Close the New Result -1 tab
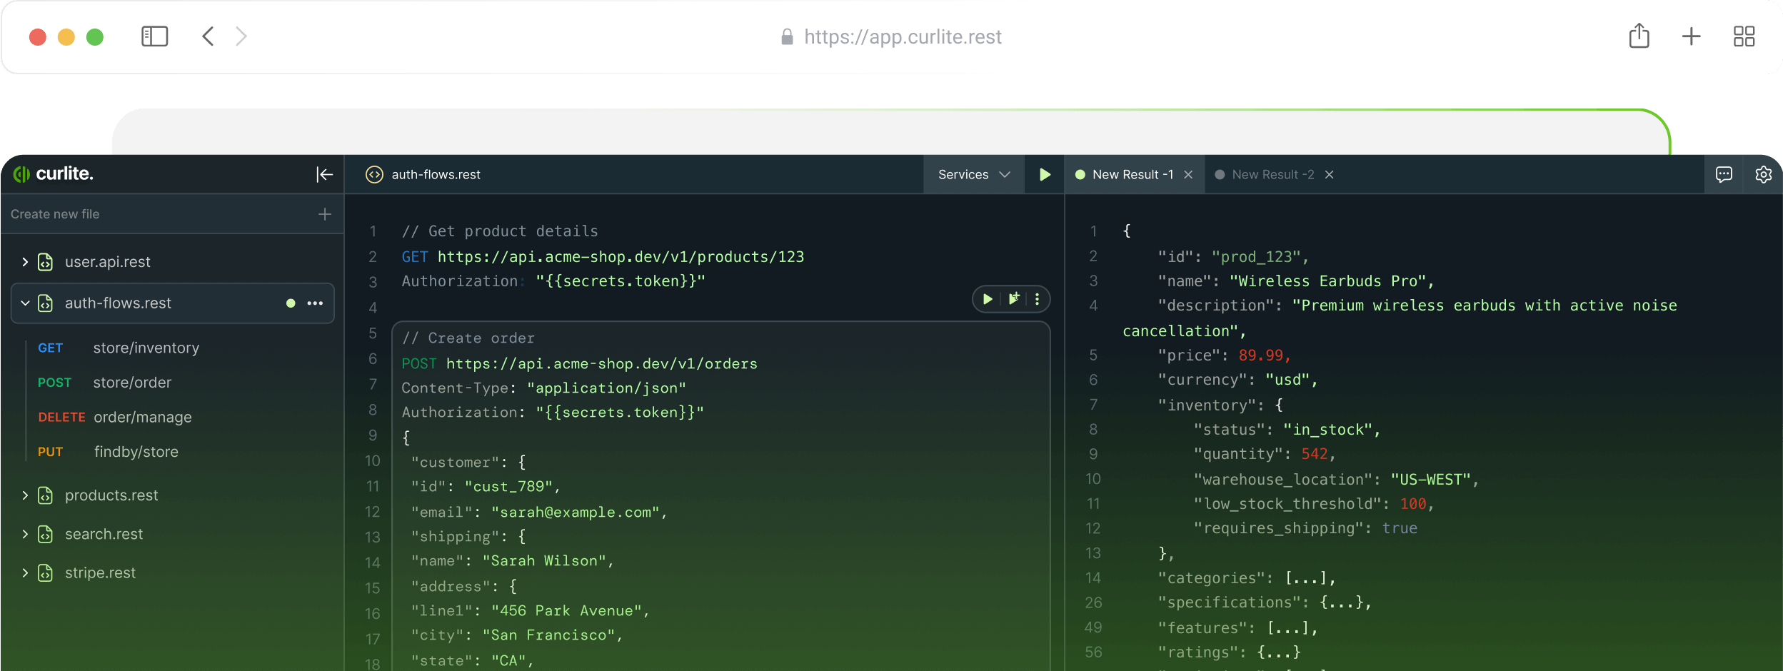The height and width of the screenshot is (671, 1783). (1187, 174)
